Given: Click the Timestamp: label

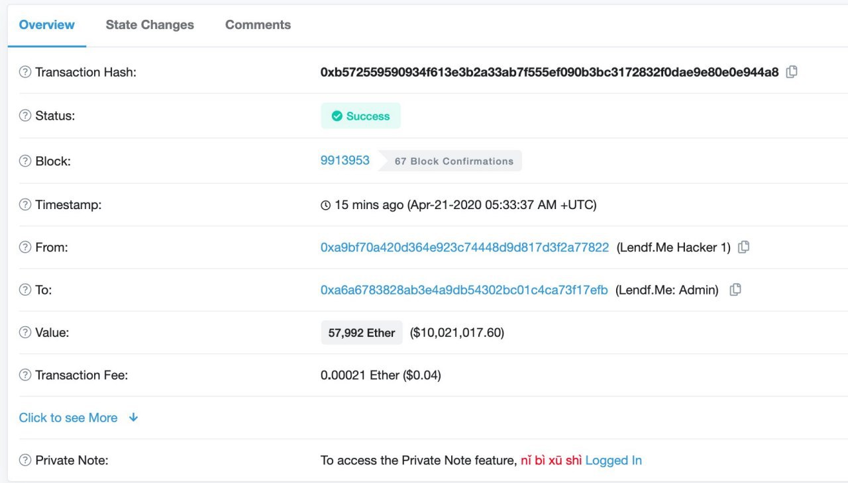Looking at the screenshot, I should [x=68, y=204].
